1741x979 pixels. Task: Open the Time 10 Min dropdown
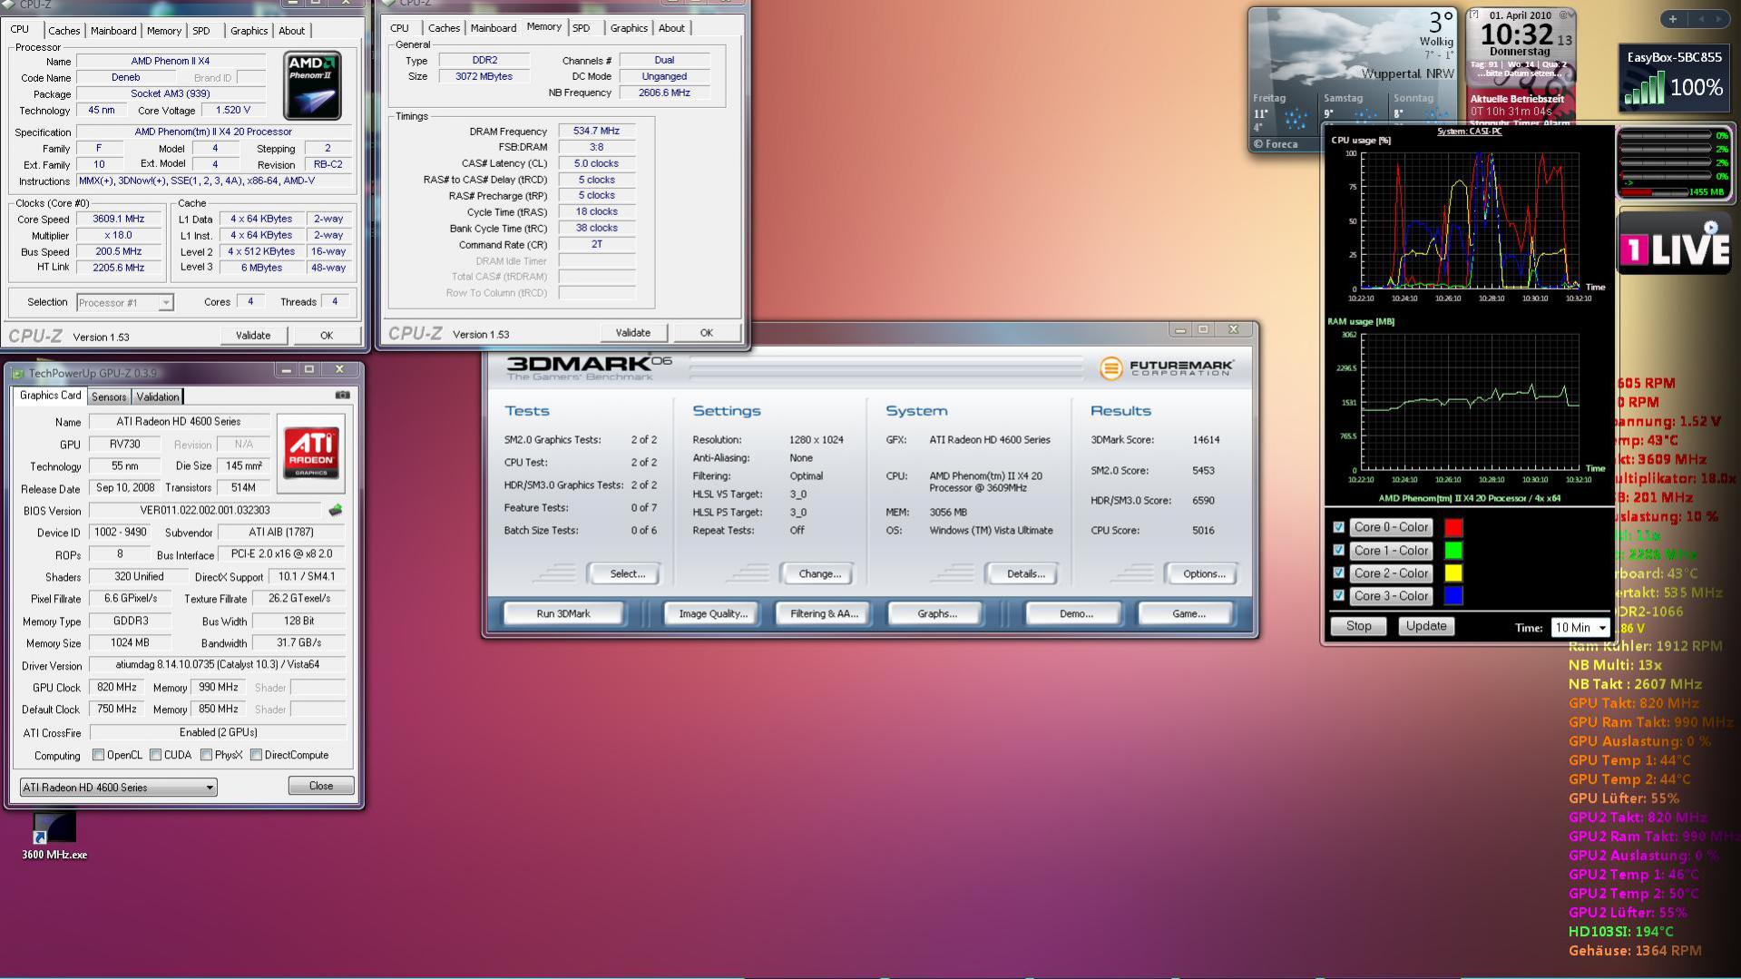point(1580,628)
